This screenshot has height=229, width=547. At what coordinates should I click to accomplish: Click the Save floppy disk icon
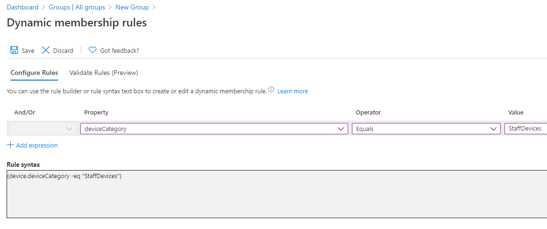pyautogui.click(x=14, y=50)
